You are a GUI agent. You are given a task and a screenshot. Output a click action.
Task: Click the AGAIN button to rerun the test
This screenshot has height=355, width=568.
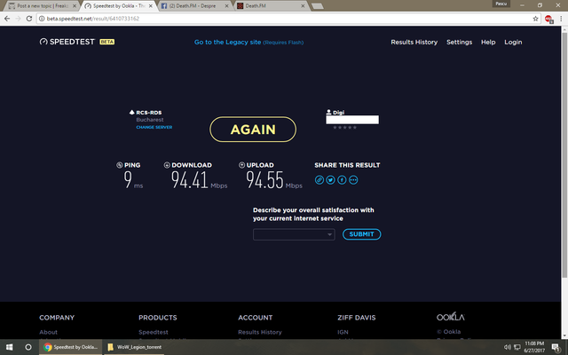tap(253, 130)
